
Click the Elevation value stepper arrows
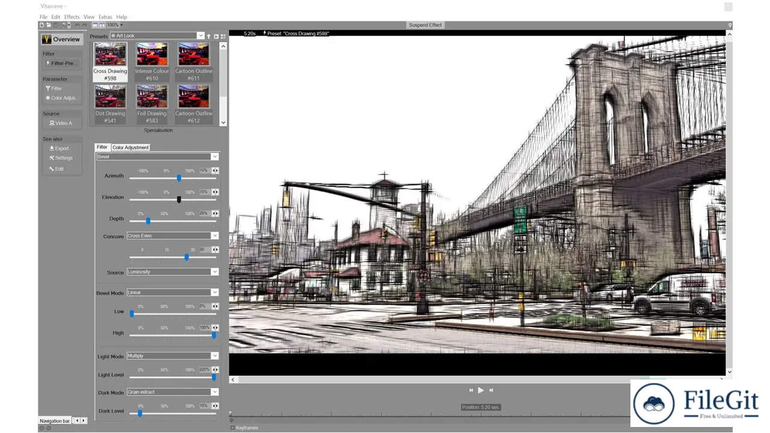click(x=215, y=192)
